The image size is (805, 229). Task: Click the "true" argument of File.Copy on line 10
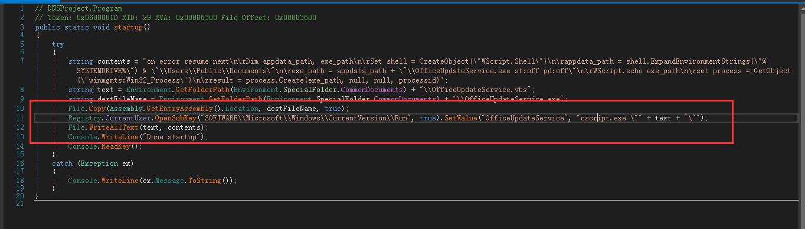(332, 109)
